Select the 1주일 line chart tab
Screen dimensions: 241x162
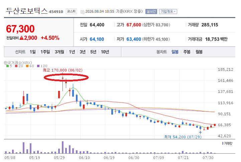pos(45,52)
